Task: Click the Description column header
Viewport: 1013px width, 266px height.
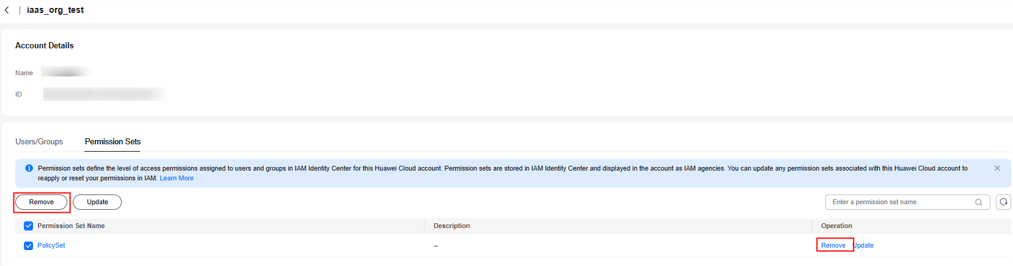Action: click(451, 226)
